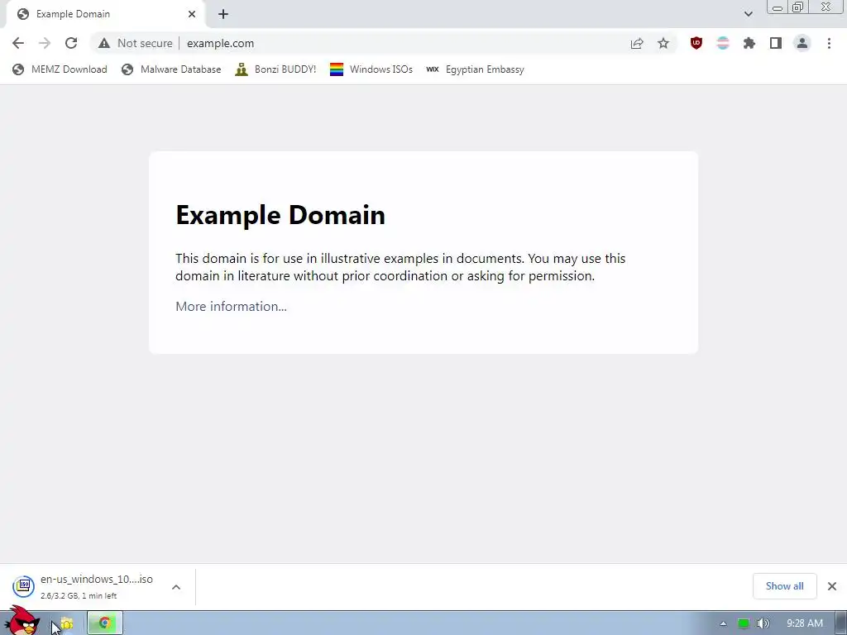The image size is (847, 635).
Task: Click the Show all downloads button
Action: click(784, 586)
